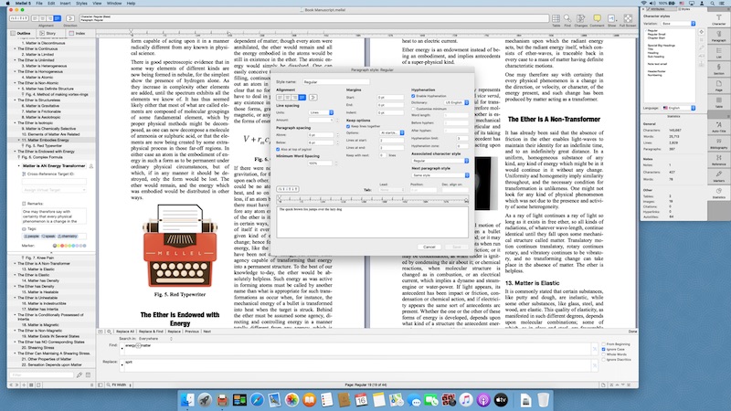
Task: Open the Line spacing Units dropdown
Action: pos(322,112)
